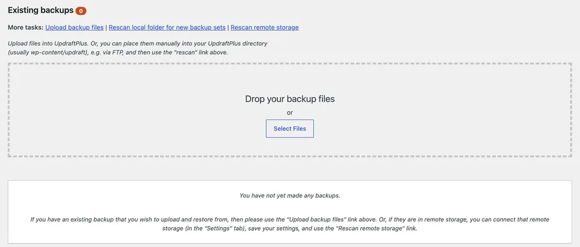Click the Drop your backup files text
580x247 pixels.
click(289, 99)
